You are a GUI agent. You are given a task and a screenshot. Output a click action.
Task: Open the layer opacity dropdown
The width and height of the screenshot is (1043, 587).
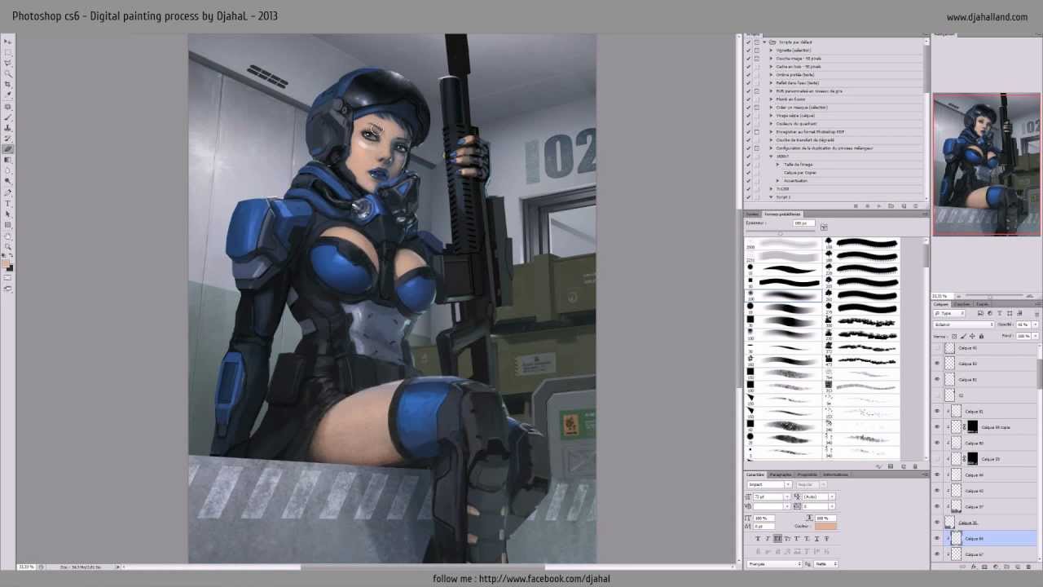click(x=1036, y=324)
